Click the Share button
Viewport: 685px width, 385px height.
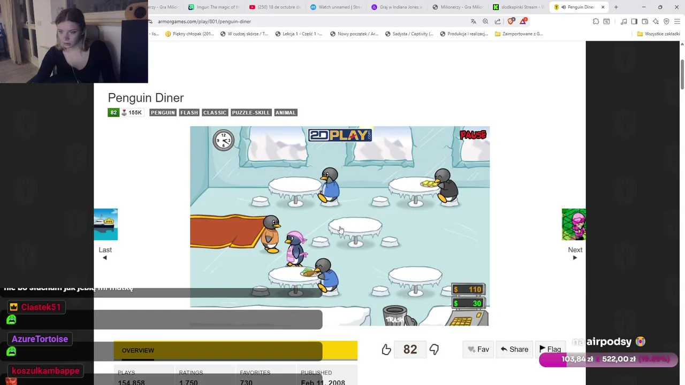pyautogui.click(x=514, y=349)
